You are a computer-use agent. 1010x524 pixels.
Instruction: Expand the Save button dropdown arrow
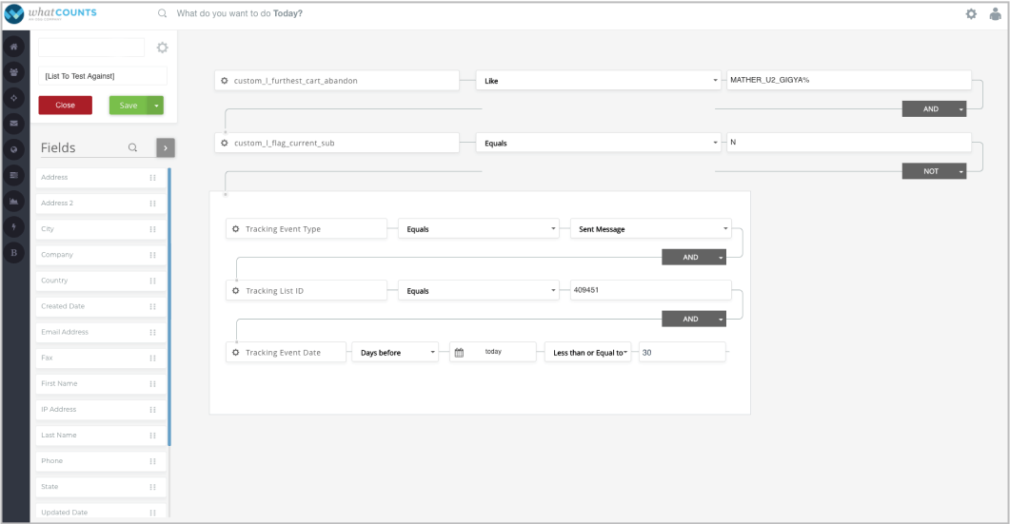[x=158, y=106]
